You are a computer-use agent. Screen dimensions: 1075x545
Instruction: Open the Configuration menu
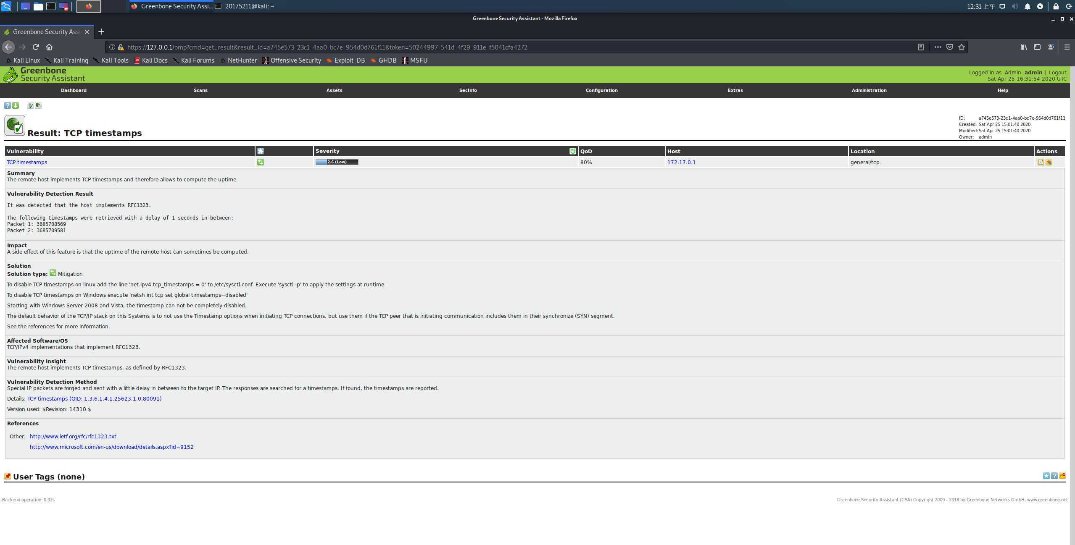(601, 90)
